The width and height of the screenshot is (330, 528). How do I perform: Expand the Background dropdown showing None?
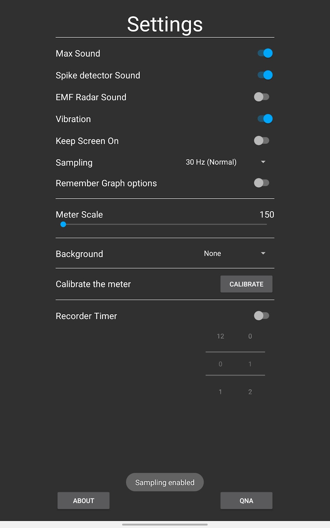[x=234, y=254]
